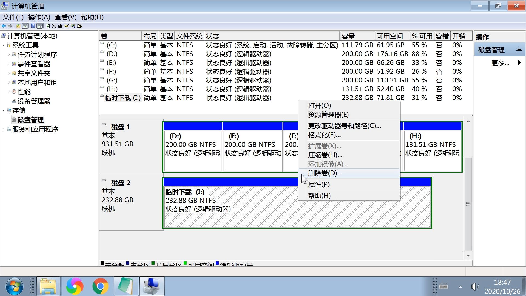
Task: Click the magnifier folder toolbar icon
Action: (x=73, y=26)
